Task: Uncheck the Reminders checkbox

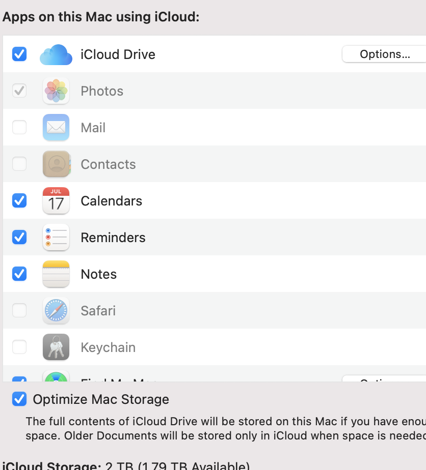Action: click(x=19, y=238)
